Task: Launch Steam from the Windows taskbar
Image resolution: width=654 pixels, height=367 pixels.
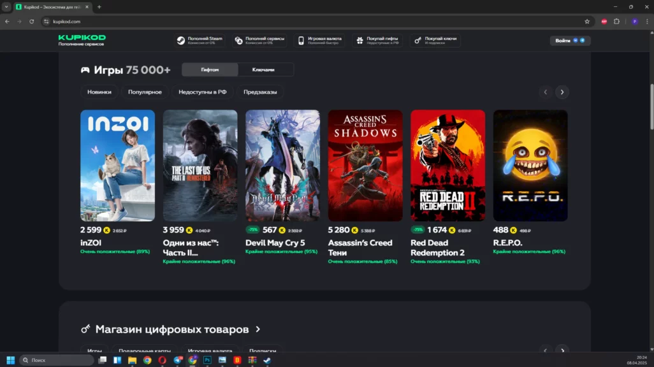Action: pyautogui.click(x=266, y=360)
